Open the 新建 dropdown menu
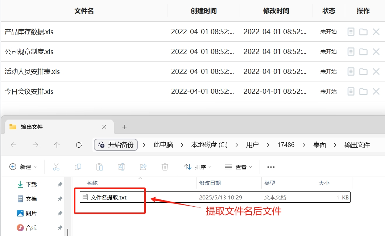 pos(23,167)
